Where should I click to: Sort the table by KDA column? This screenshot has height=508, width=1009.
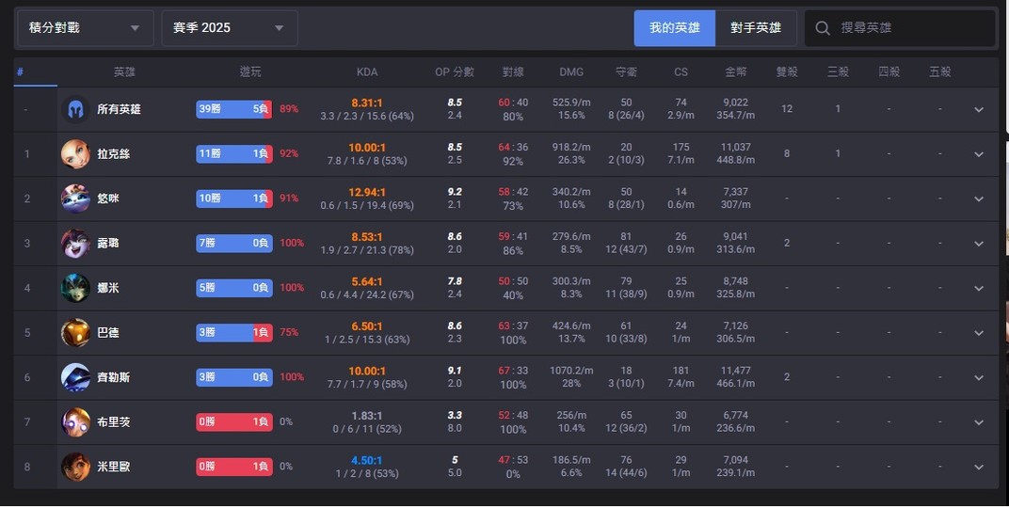367,72
